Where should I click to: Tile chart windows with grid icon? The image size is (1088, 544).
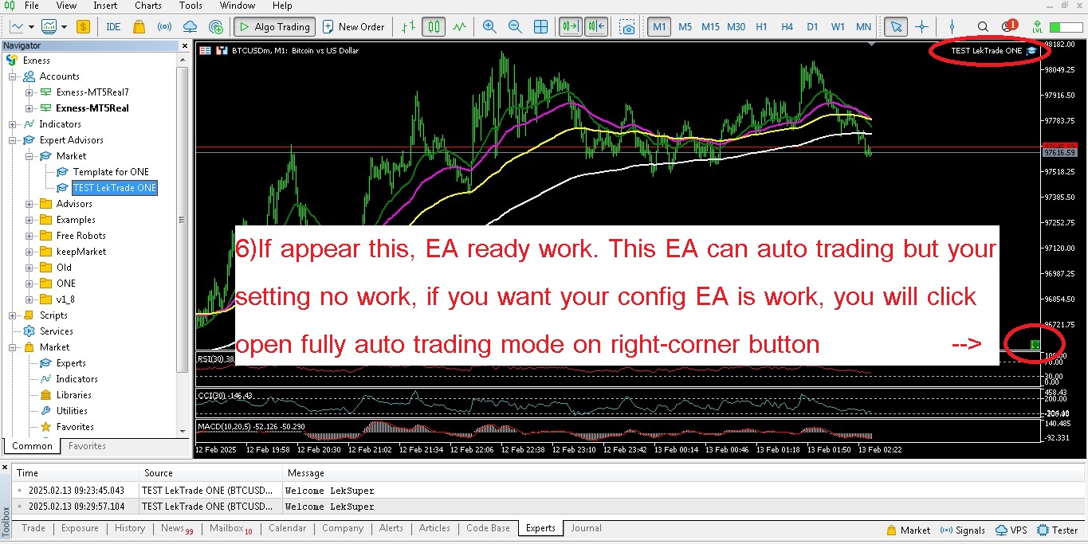pyautogui.click(x=540, y=26)
